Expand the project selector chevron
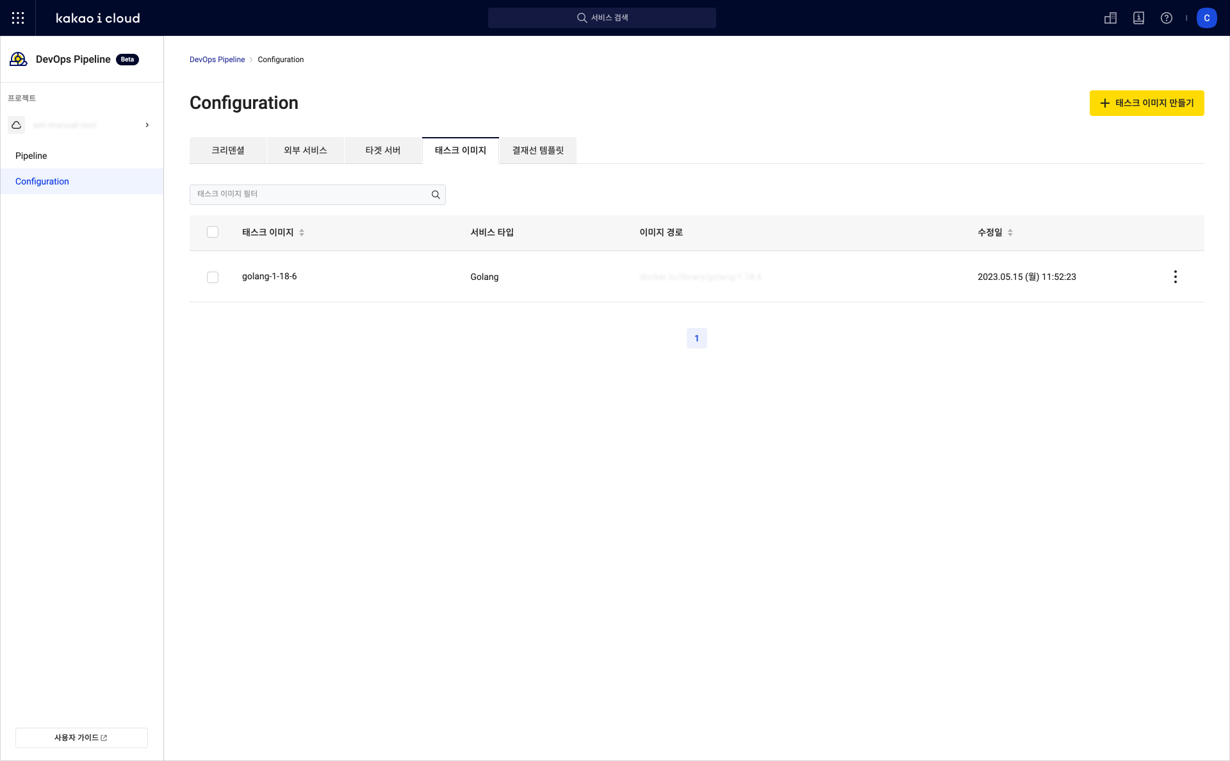The image size is (1230, 761). click(147, 125)
